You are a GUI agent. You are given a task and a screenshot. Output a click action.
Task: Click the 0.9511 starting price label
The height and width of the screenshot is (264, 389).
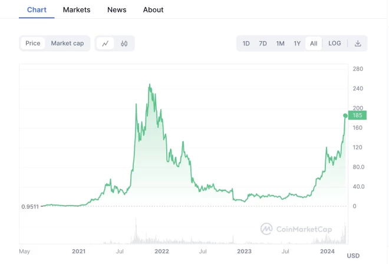point(30,207)
